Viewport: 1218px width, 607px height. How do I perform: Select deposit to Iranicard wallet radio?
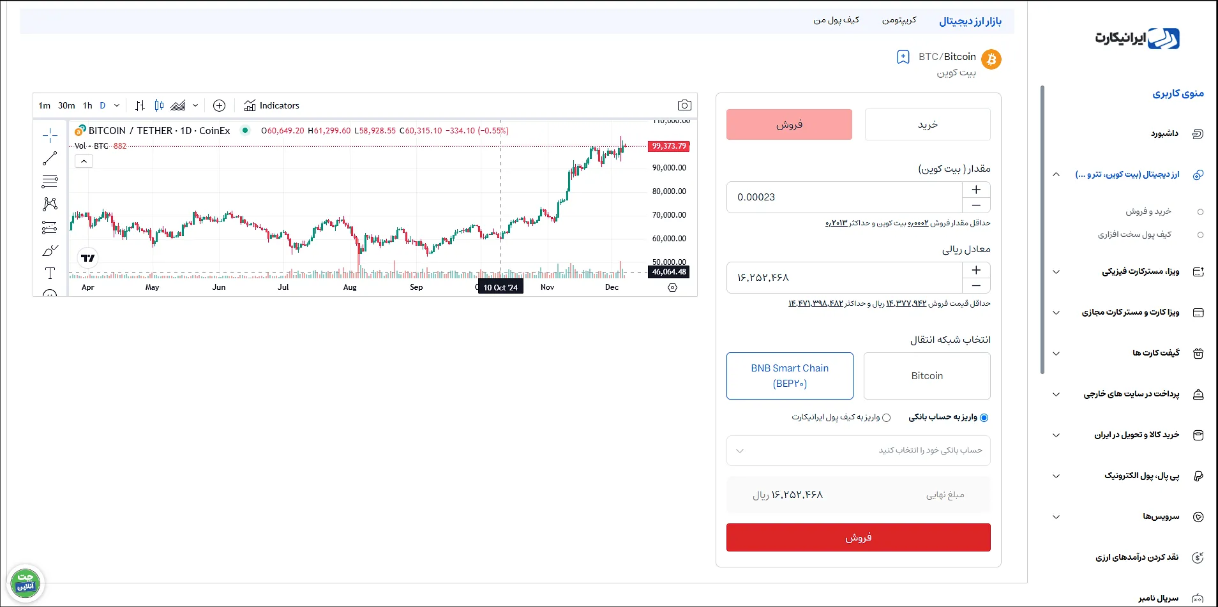(886, 417)
